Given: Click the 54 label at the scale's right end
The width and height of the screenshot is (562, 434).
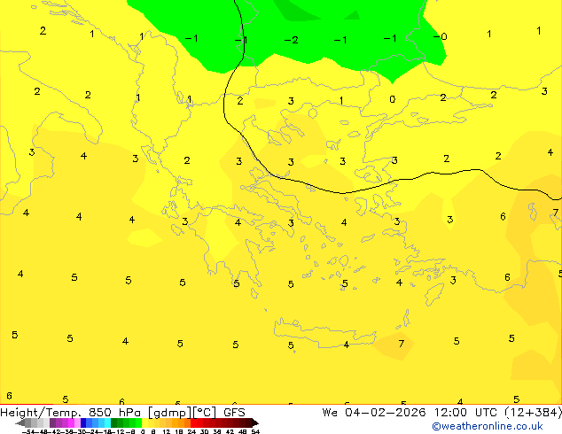Looking at the screenshot, I should 255,431.
